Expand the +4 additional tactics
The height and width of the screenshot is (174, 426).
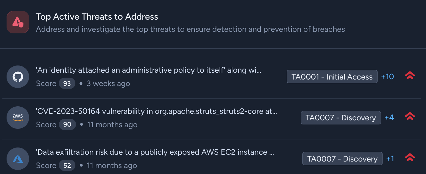point(389,118)
